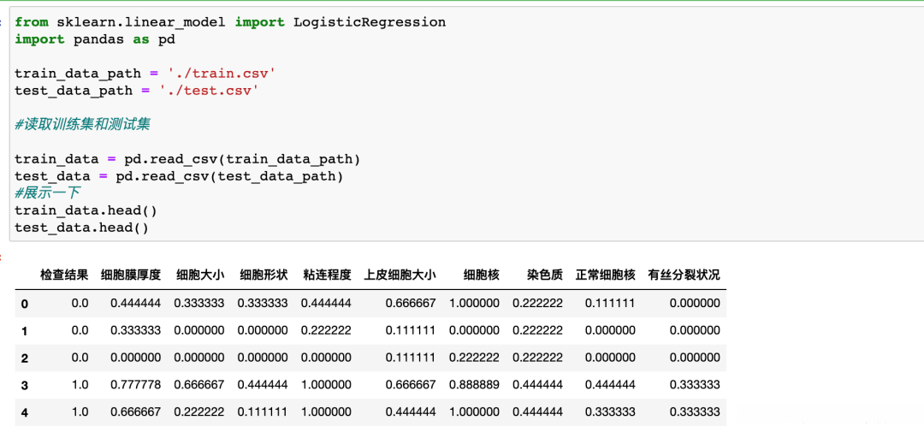Click row 1's 粘连程度 value 0.222222

pos(326,330)
